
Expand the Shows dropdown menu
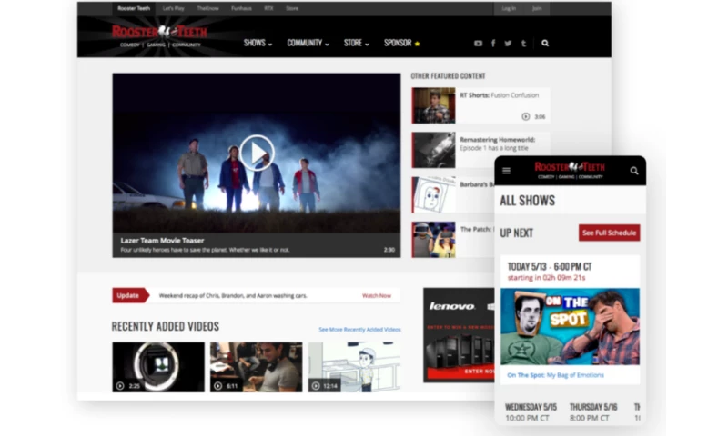pyautogui.click(x=258, y=43)
